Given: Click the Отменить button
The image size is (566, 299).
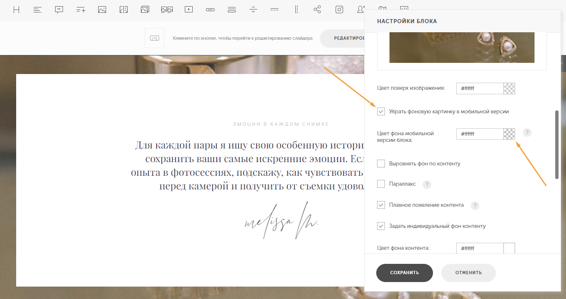Looking at the screenshot, I should (x=468, y=273).
